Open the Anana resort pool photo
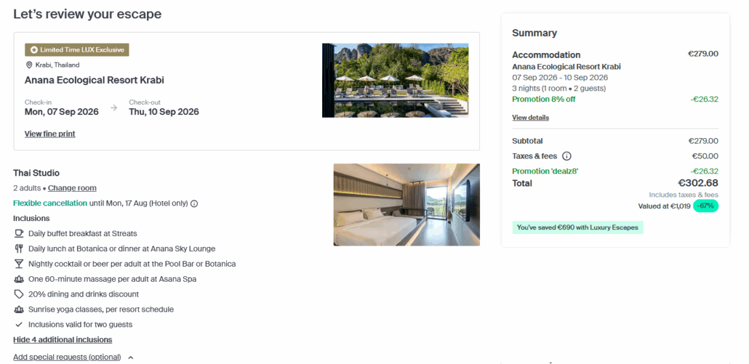Image resolution: width=749 pixels, height=364 pixels. pyautogui.click(x=395, y=80)
